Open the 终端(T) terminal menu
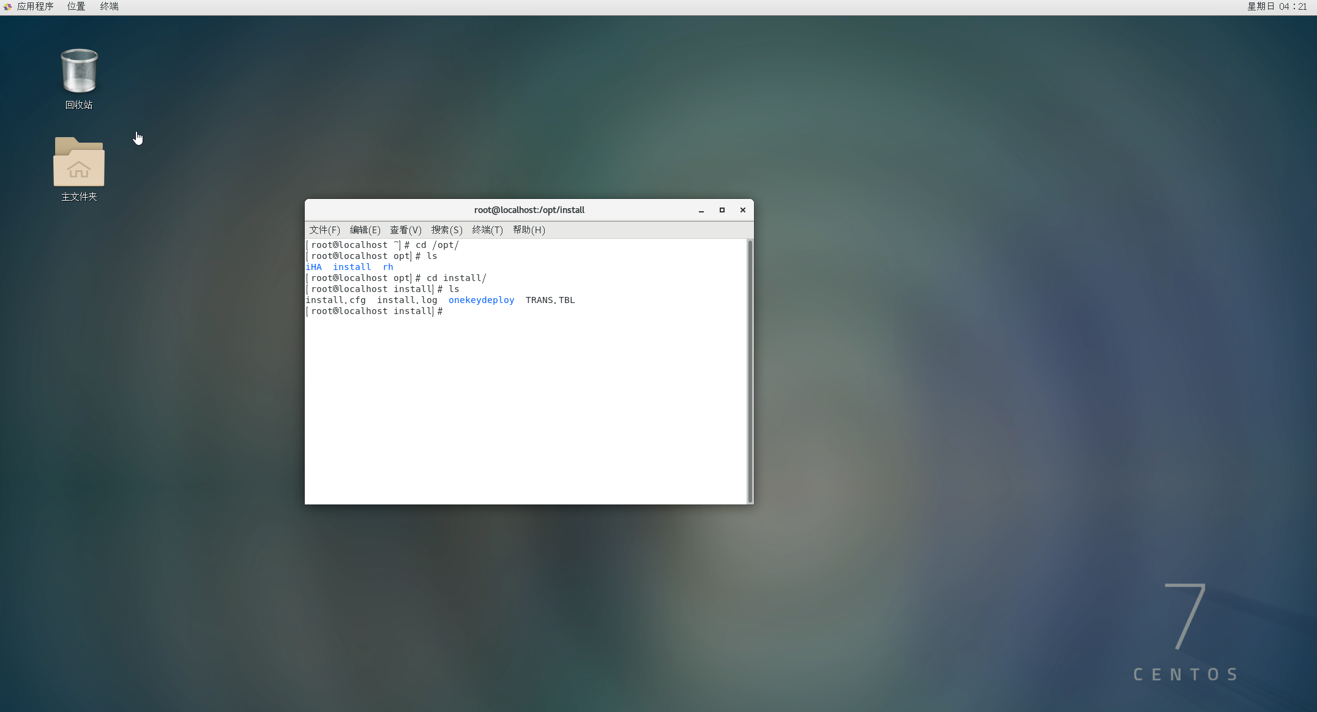Viewport: 1317px width, 712px height. [487, 230]
